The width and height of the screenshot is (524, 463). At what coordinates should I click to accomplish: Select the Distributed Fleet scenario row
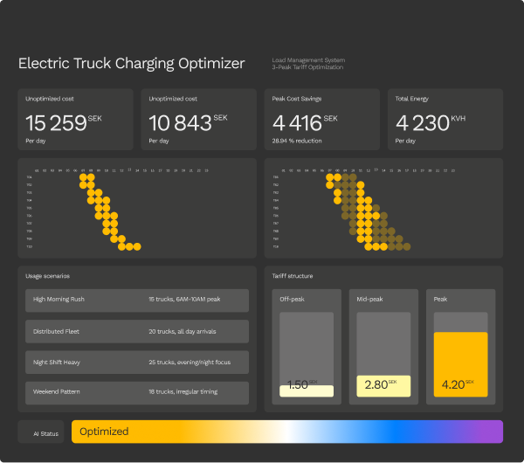click(137, 331)
